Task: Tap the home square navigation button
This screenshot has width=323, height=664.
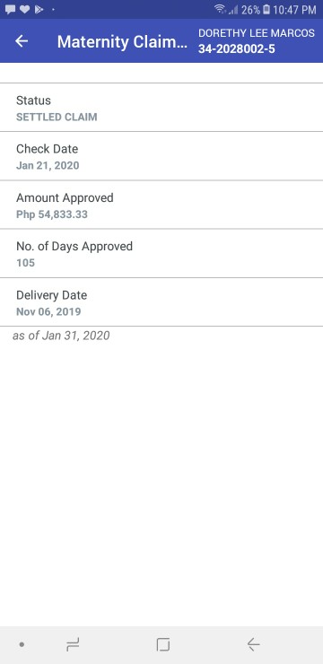Action: click(x=163, y=644)
